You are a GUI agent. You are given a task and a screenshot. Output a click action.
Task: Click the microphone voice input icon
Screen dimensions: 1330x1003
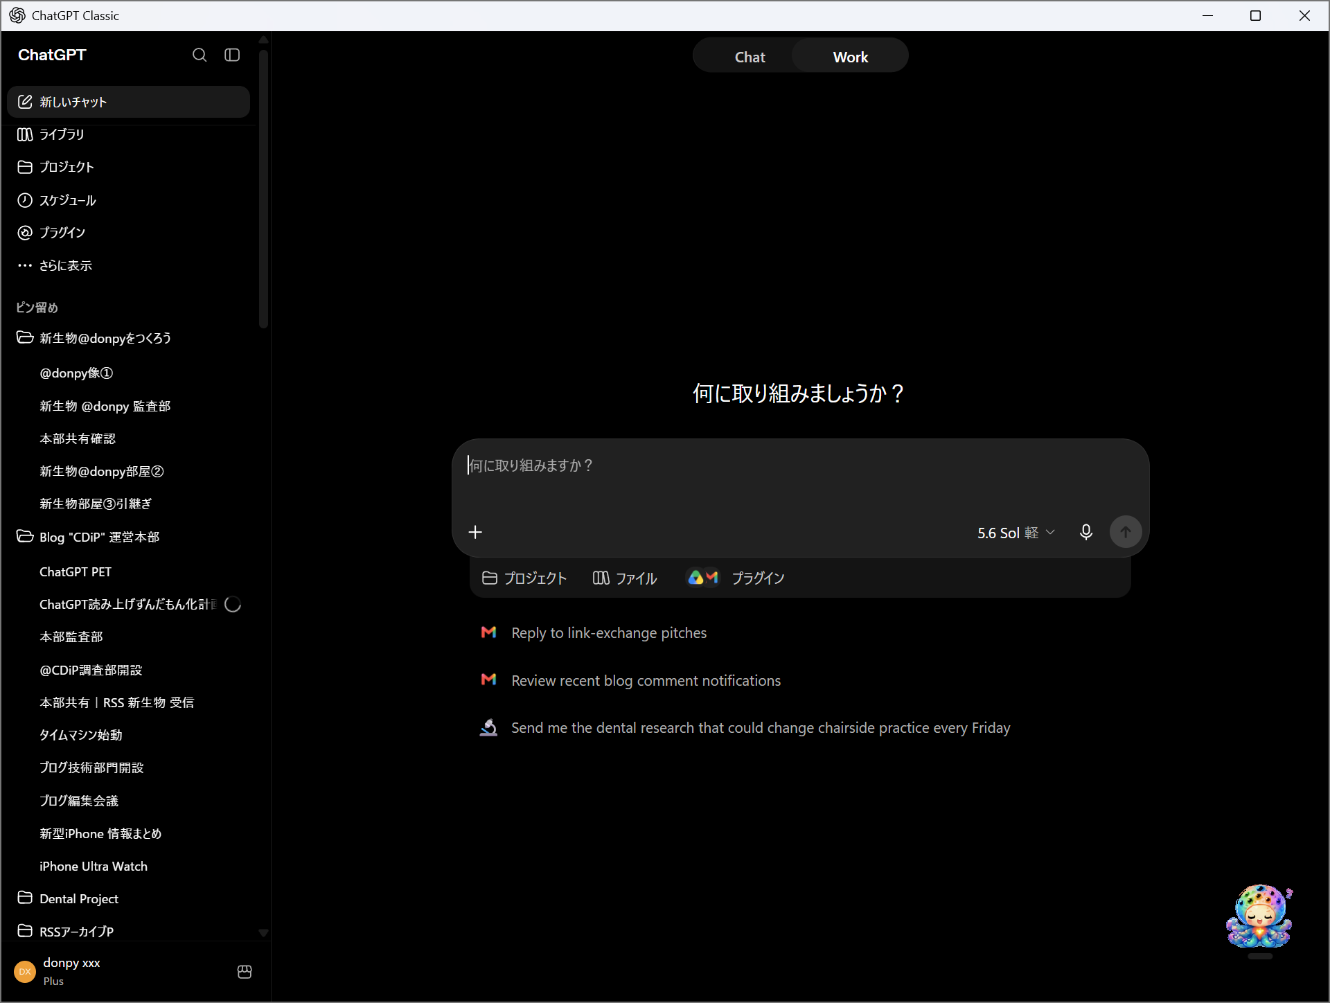pos(1086,532)
